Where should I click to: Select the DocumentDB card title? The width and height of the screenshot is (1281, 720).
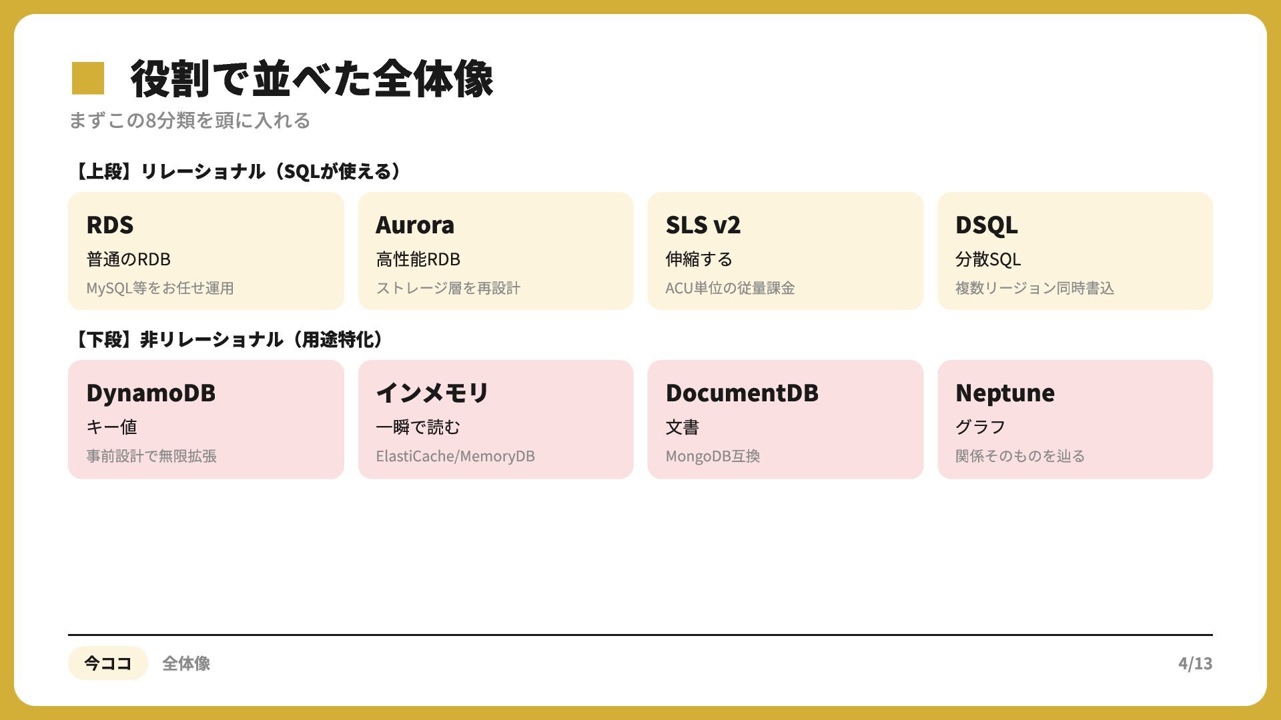742,393
